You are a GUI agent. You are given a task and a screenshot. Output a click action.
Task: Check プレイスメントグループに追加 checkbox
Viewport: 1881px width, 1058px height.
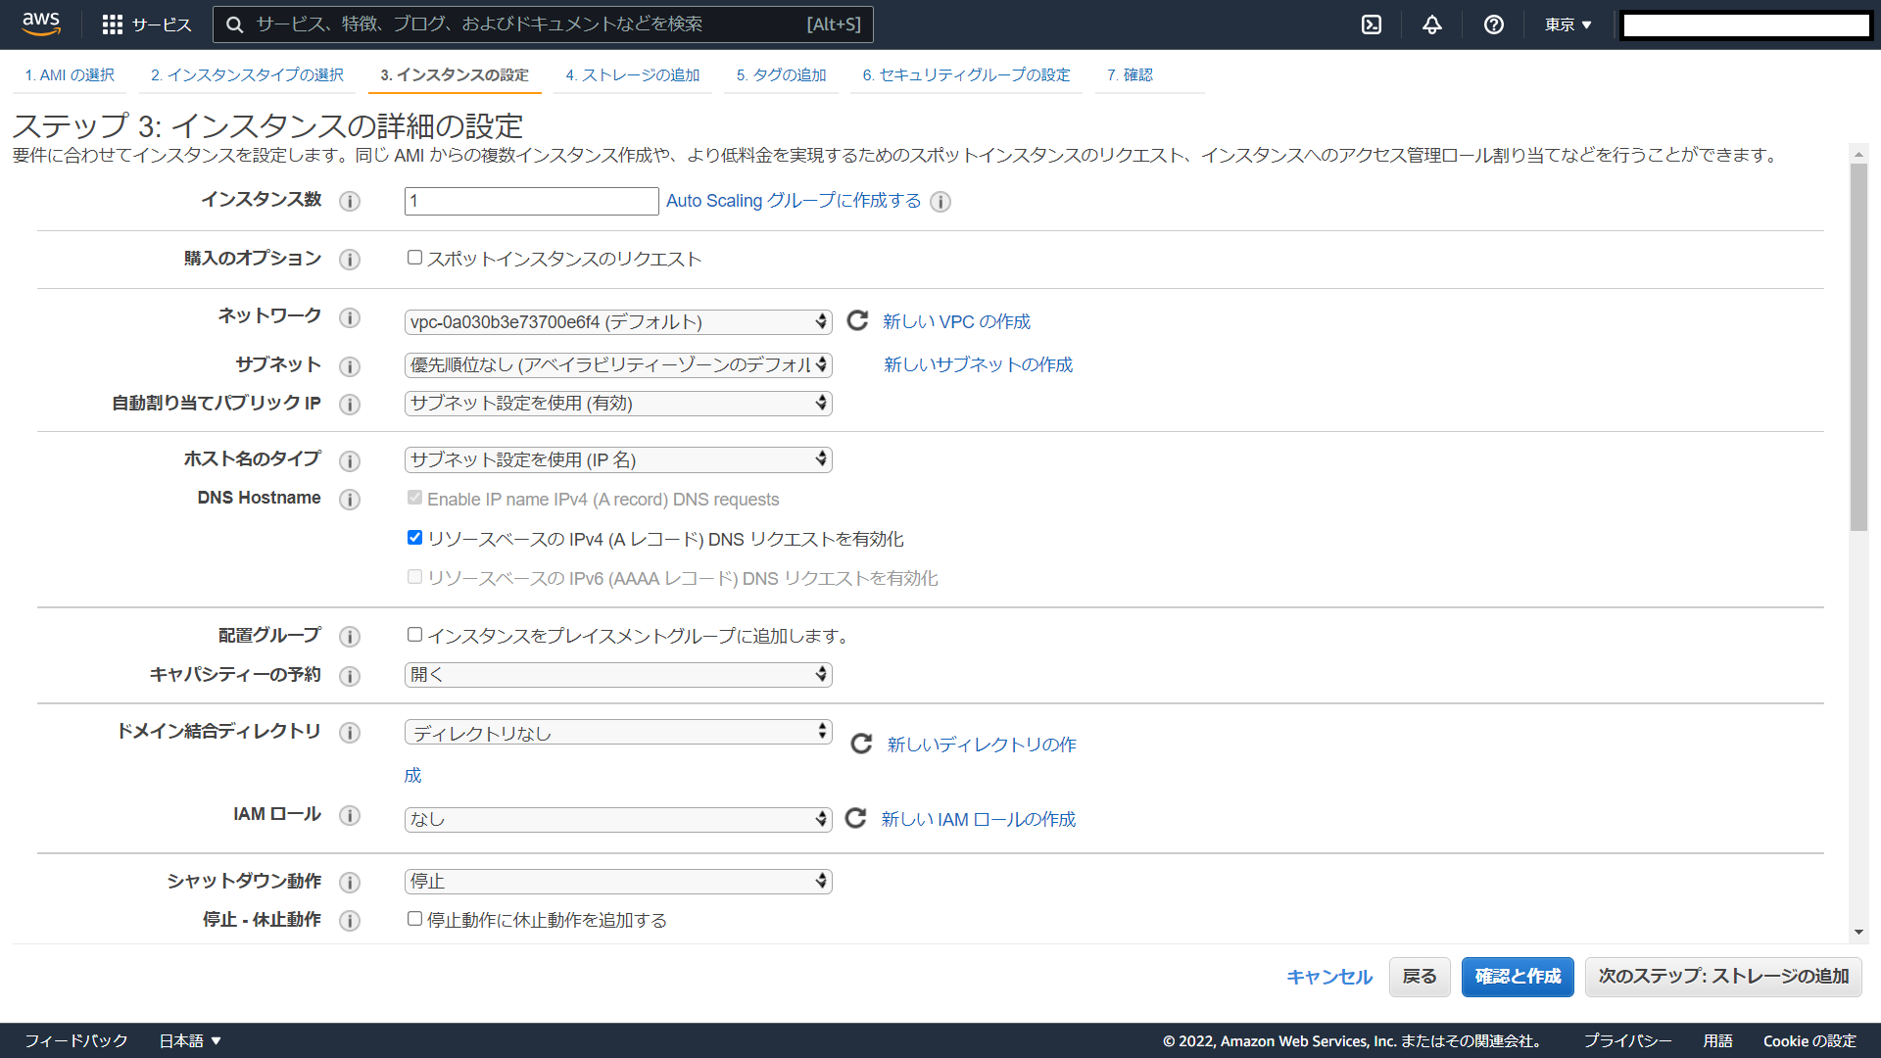414,635
